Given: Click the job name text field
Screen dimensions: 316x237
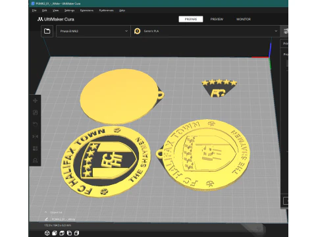Looking at the screenshot, I should point(63,219).
